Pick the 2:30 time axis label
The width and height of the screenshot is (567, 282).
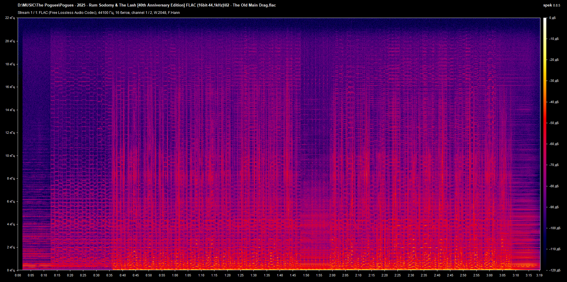(x=411, y=275)
